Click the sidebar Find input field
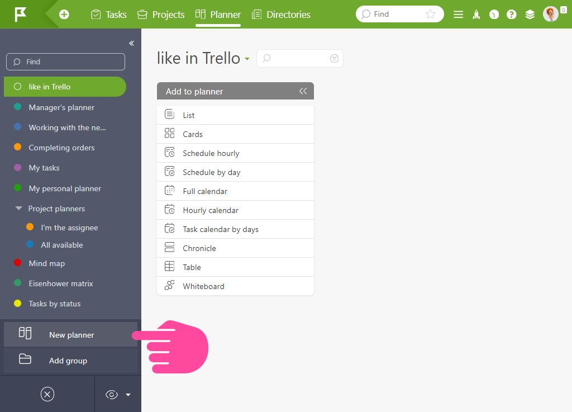 pyautogui.click(x=66, y=61)
